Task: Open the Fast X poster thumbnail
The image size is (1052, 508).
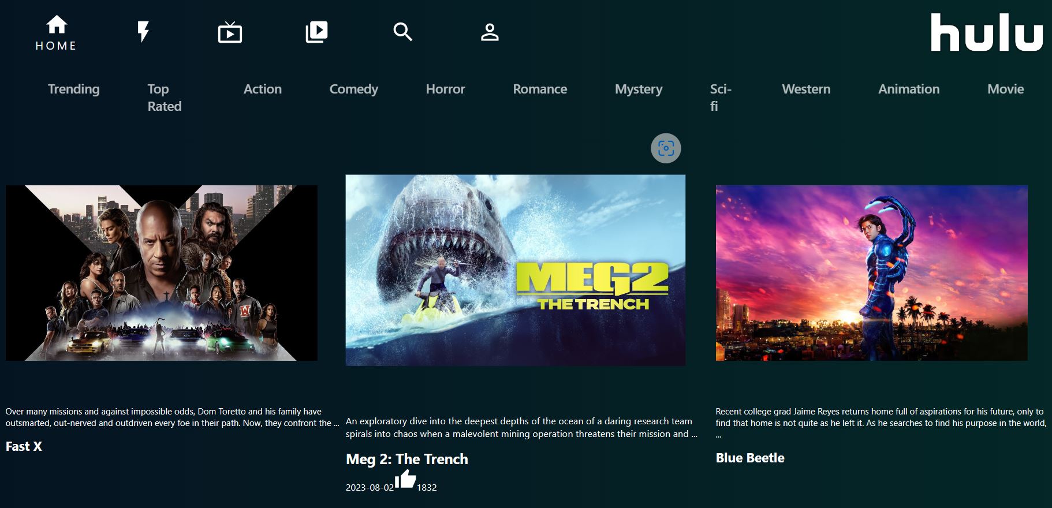Action: [x=162, y=273]
